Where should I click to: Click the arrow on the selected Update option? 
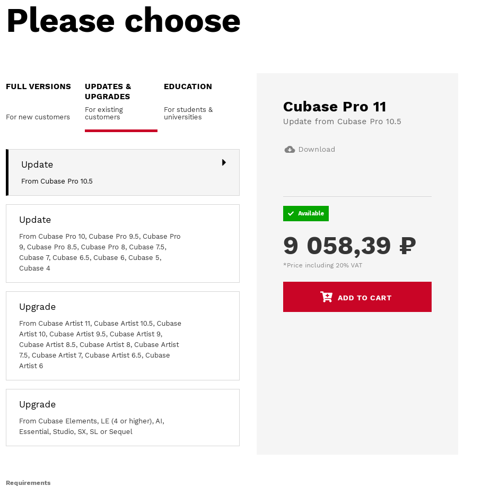click(224, 162)
